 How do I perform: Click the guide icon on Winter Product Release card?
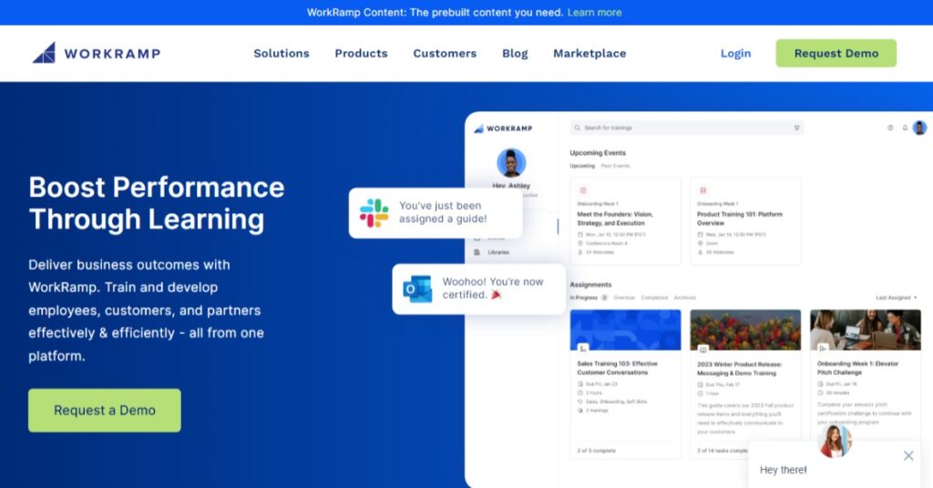tap(703, 349)
